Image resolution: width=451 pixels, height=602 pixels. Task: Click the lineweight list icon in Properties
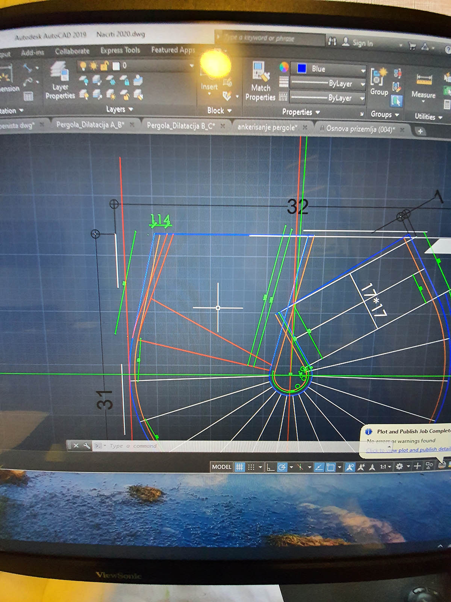(284, 82)
